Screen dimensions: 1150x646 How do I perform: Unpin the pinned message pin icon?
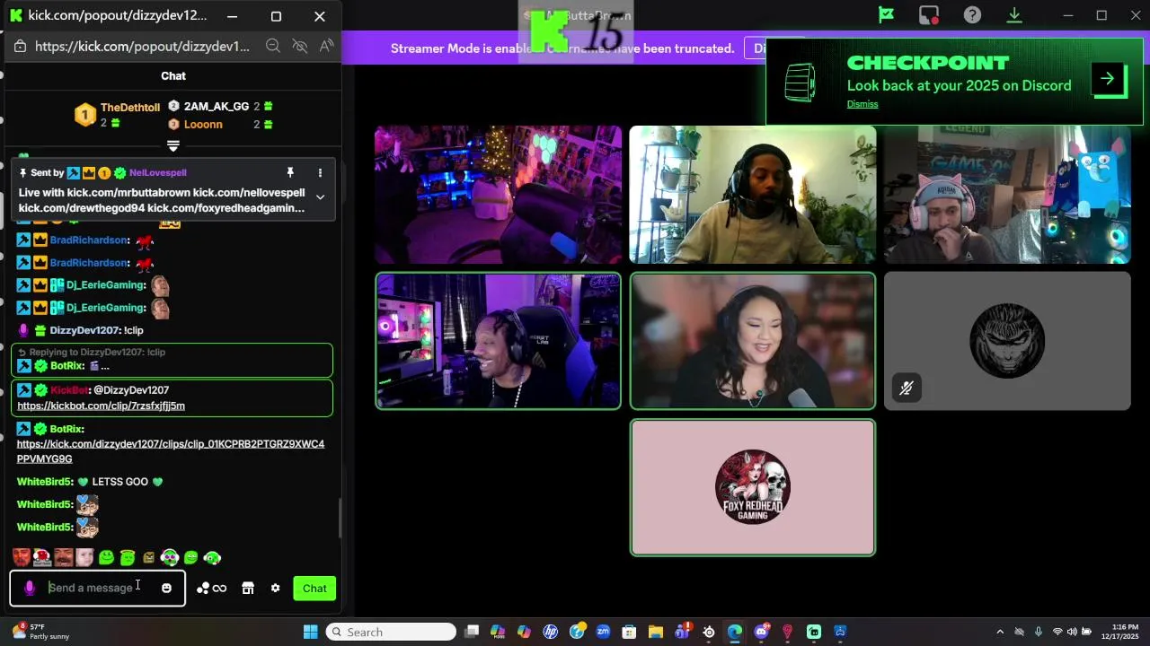290,172
